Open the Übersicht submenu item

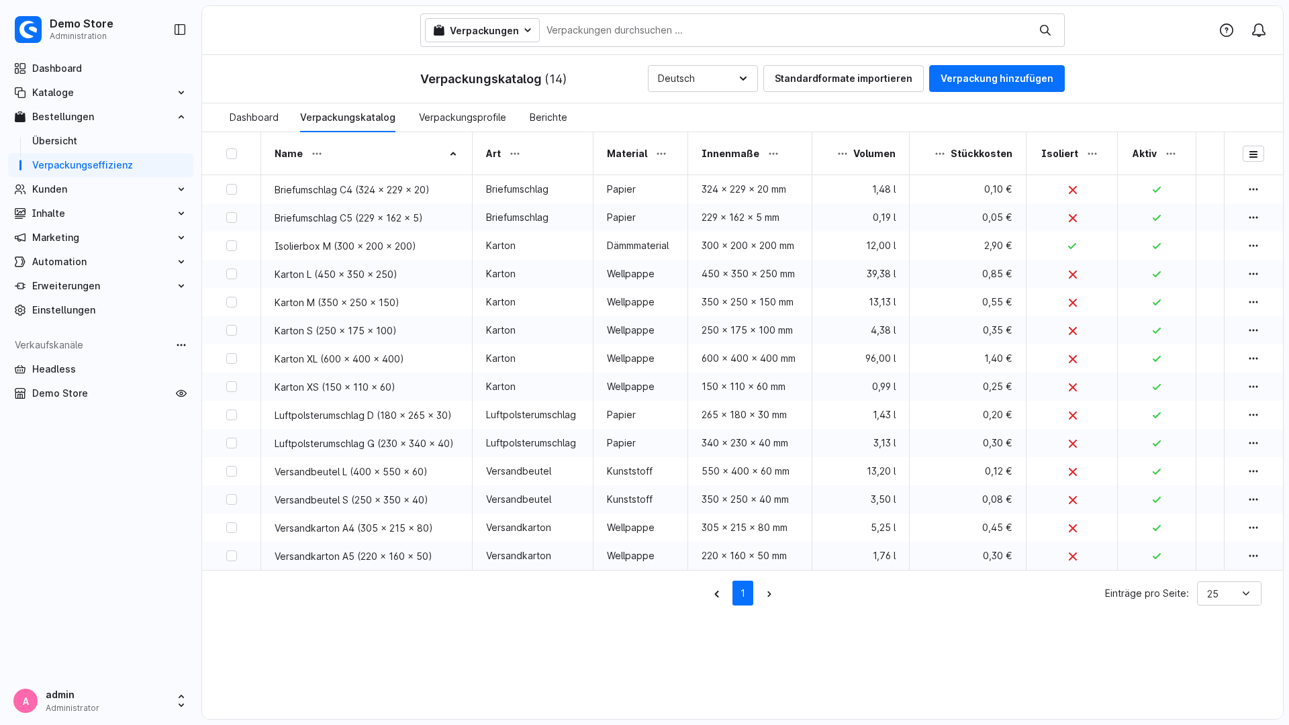tap(54, 141)
